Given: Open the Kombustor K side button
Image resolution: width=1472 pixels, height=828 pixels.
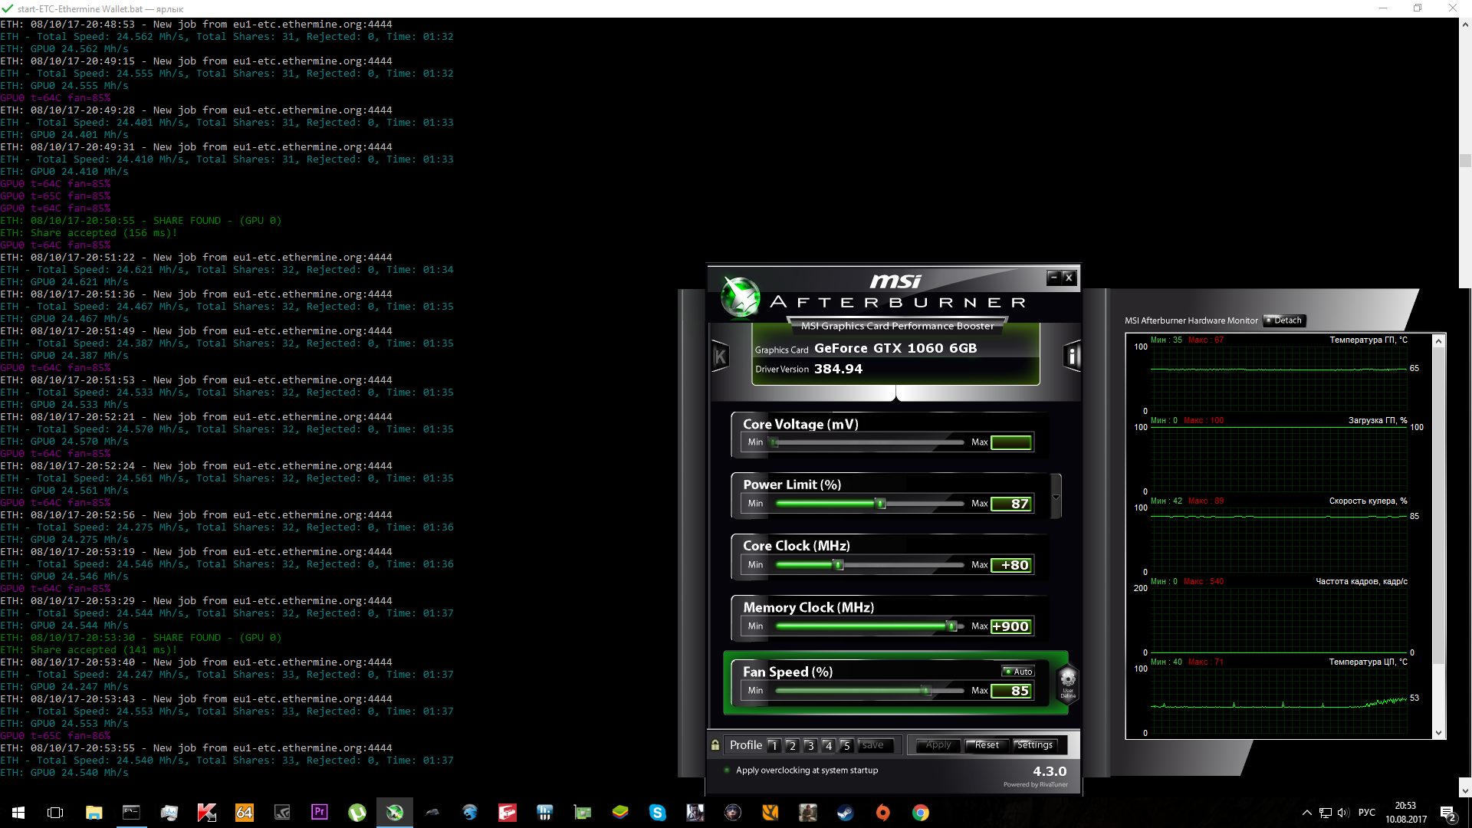Looking at the screenshot, I should pyautogui.click(x=720, y=356).
